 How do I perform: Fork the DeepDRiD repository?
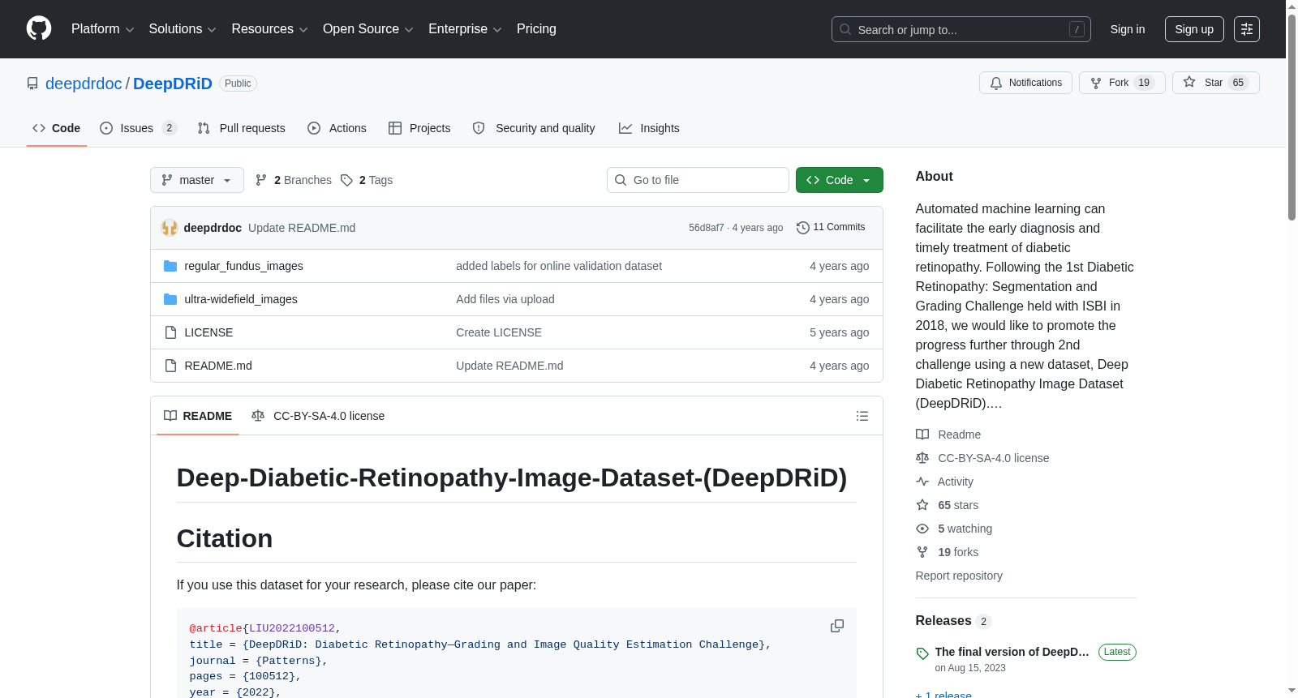1122,83
